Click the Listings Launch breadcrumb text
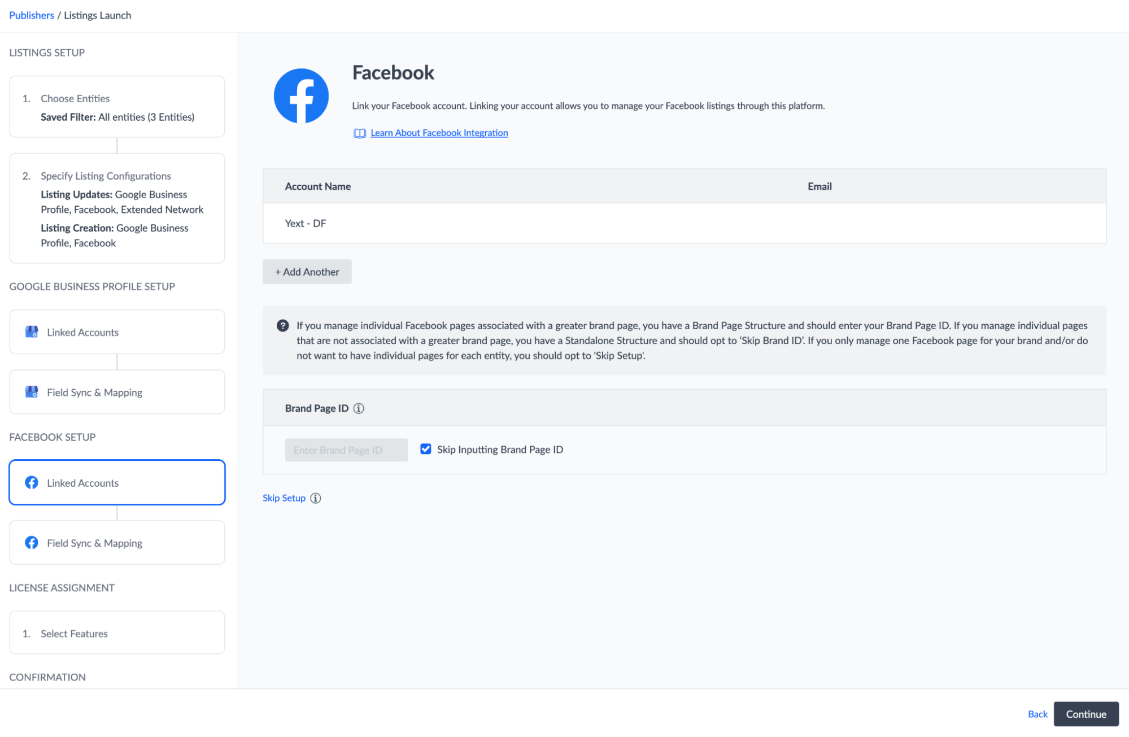 click(98, 15)
